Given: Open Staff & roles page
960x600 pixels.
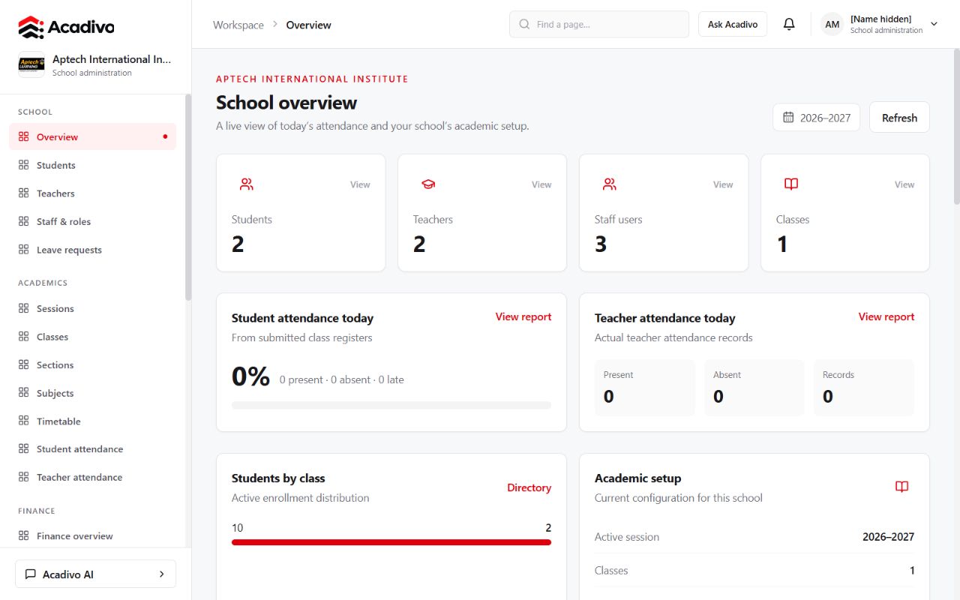Looking at the screenshot, I should pos(93,222).
